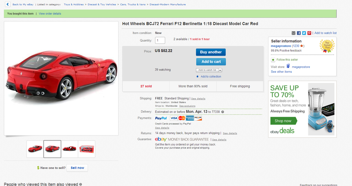Click the Buy another button
Viewport: 352px width, 186px height.
click(211, 52)
